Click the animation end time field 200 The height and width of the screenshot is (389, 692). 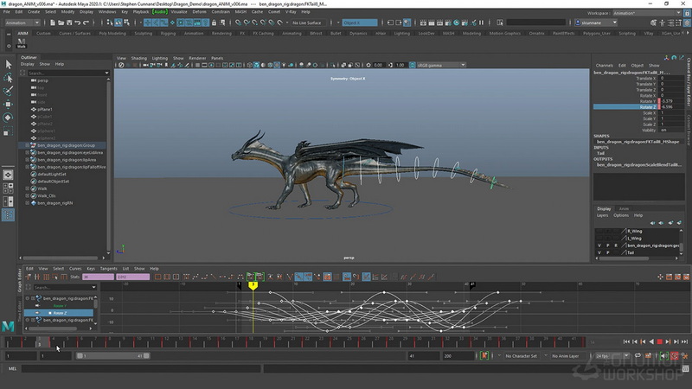(x=458, y=356)
